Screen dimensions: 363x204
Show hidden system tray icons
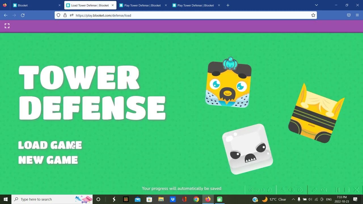pos(293,199)
